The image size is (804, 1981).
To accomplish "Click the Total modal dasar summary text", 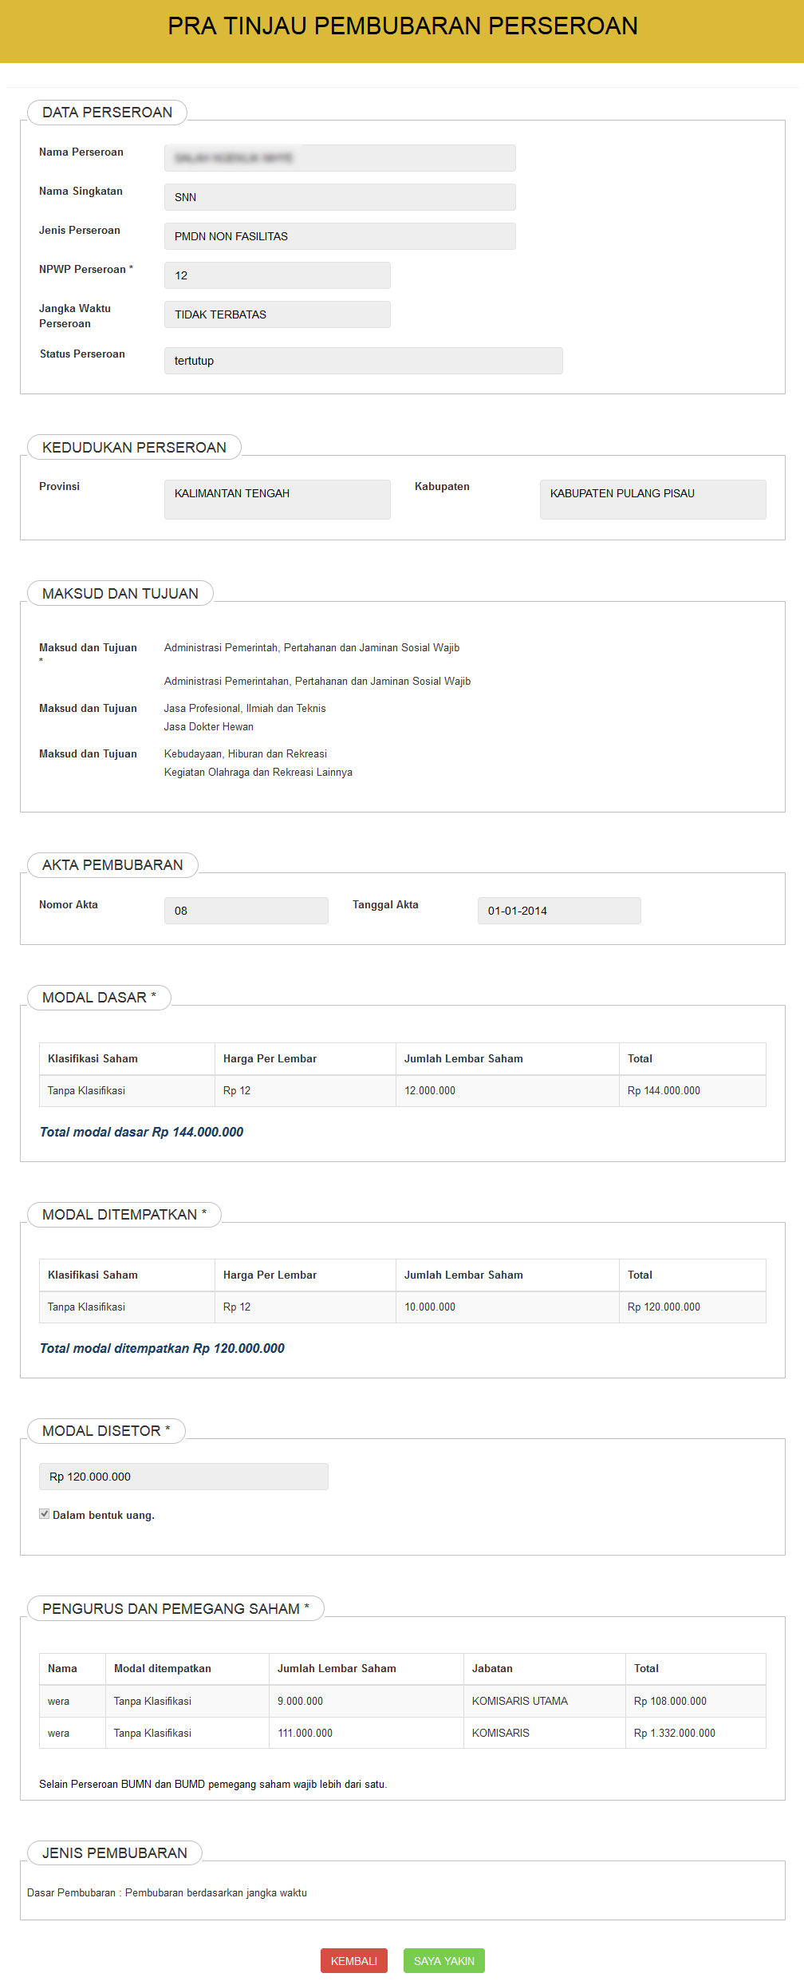I will [141, 1132].
